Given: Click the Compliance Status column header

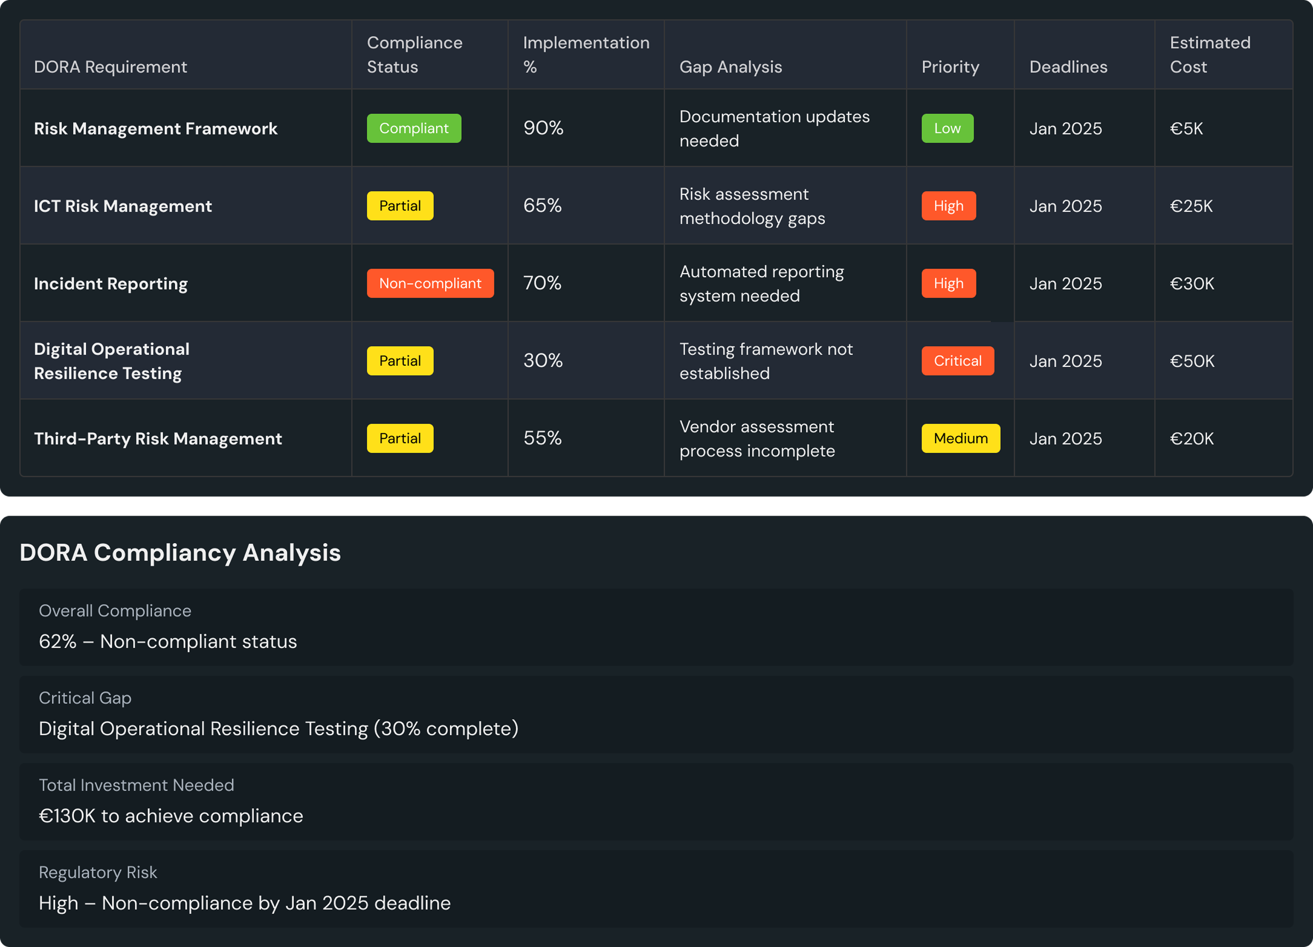Looking at the screenshot, I should pos(415,55).
